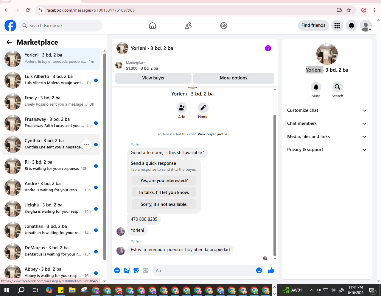Screen dimensions: 381x296
Task: Click message 'Good afternoon, is this still available?'
Action: pos(167,153)
